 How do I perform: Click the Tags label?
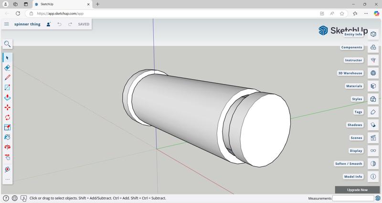point(358,112)
